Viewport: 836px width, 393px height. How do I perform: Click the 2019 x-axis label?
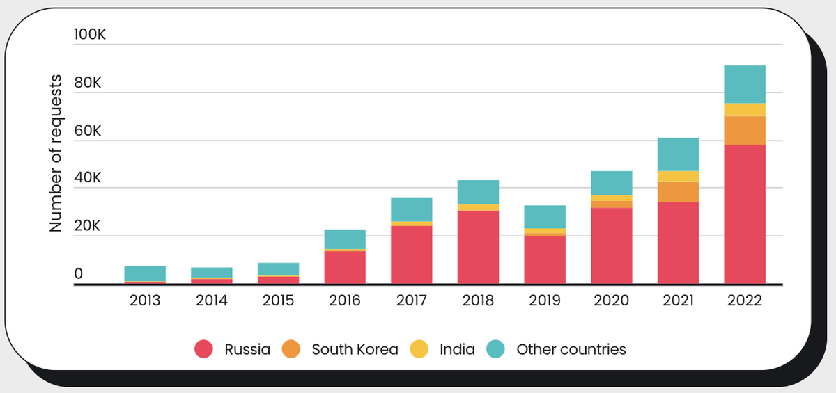545,301
